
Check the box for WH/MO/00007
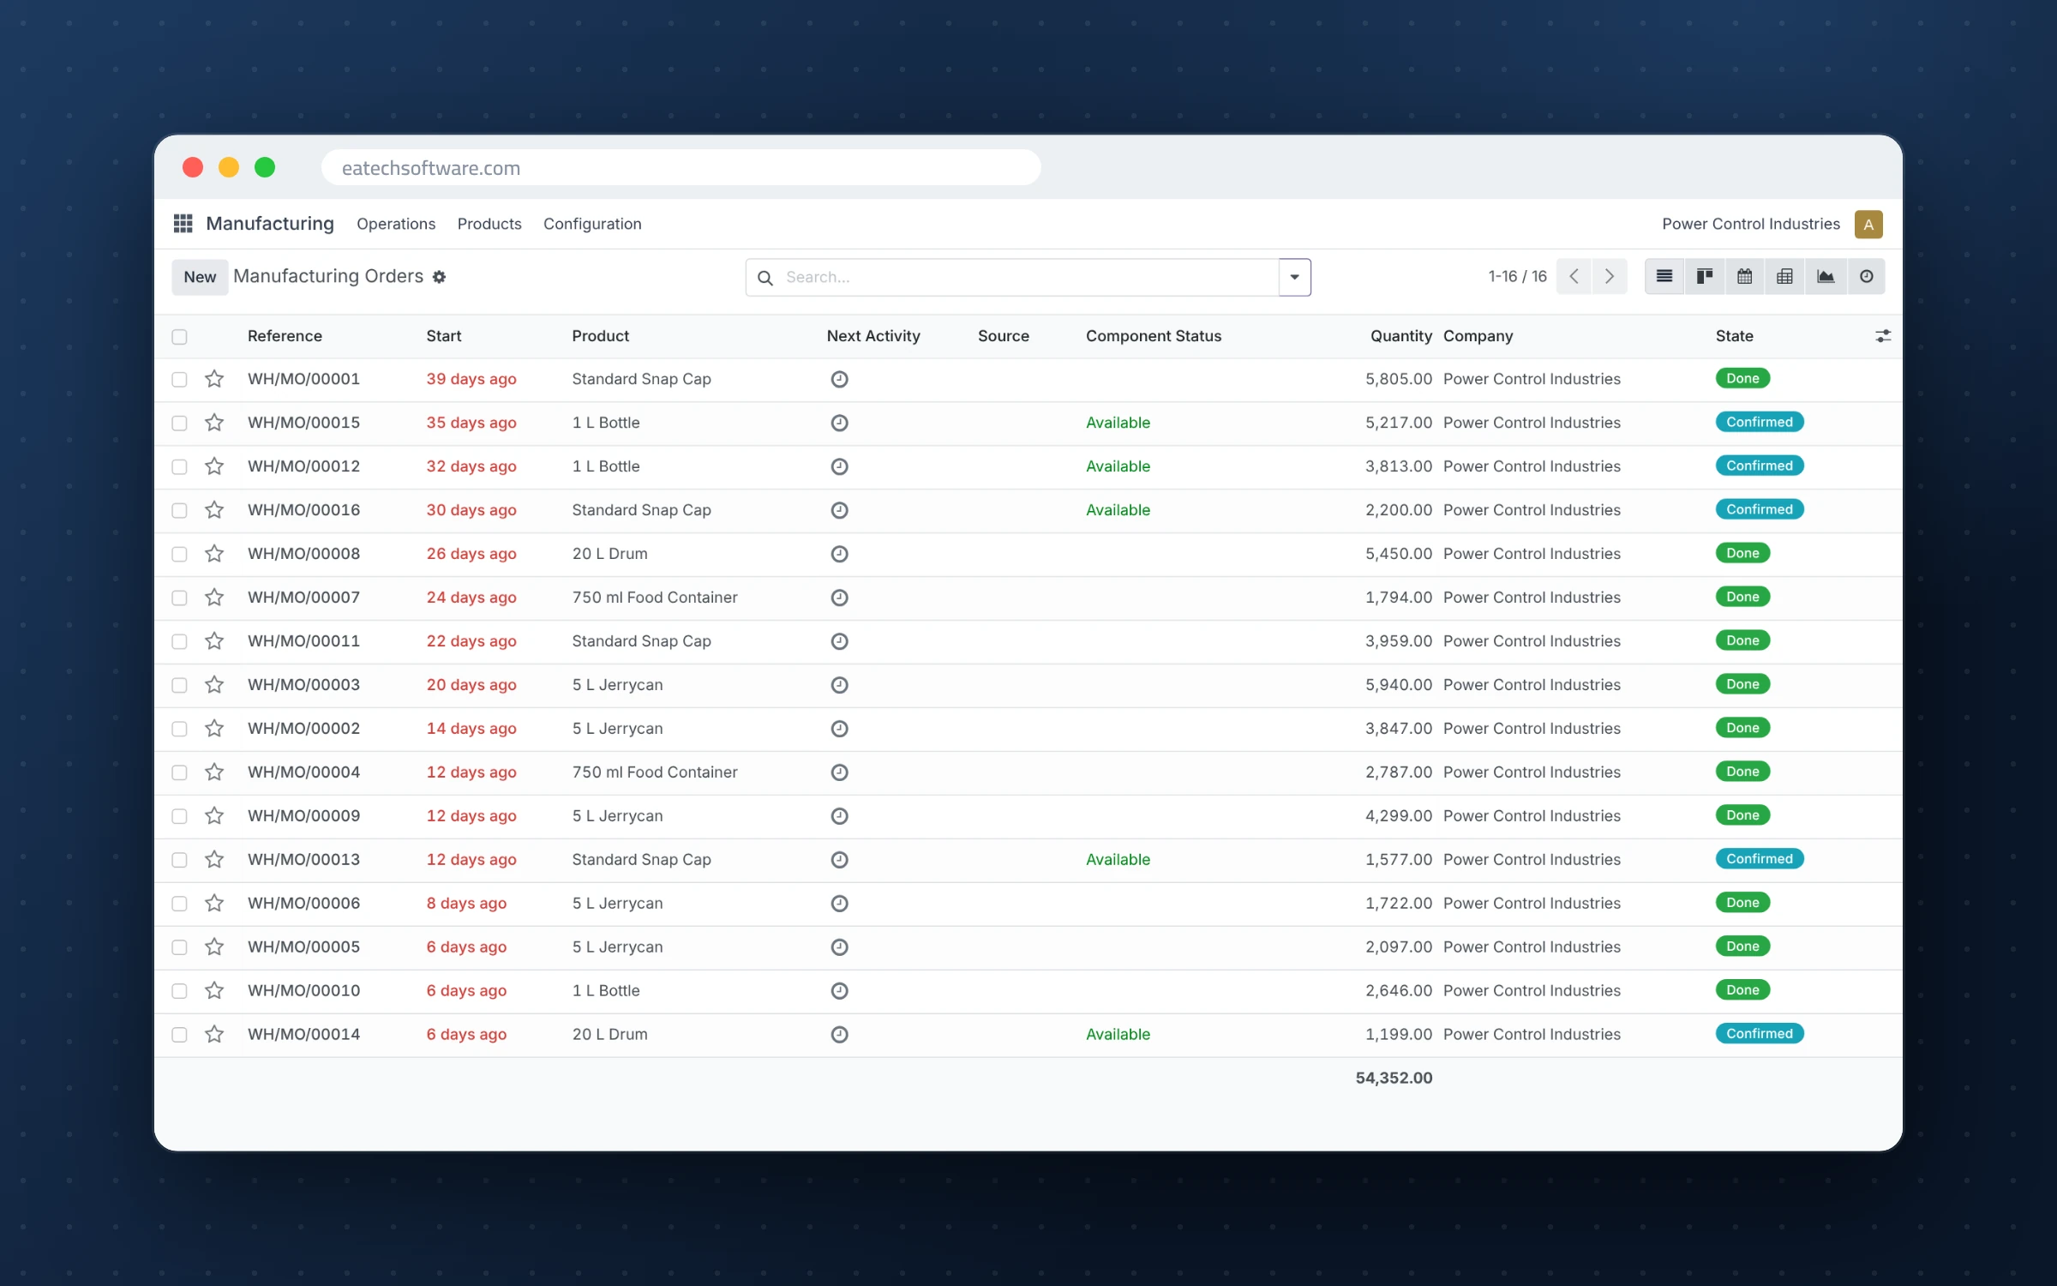179,598
